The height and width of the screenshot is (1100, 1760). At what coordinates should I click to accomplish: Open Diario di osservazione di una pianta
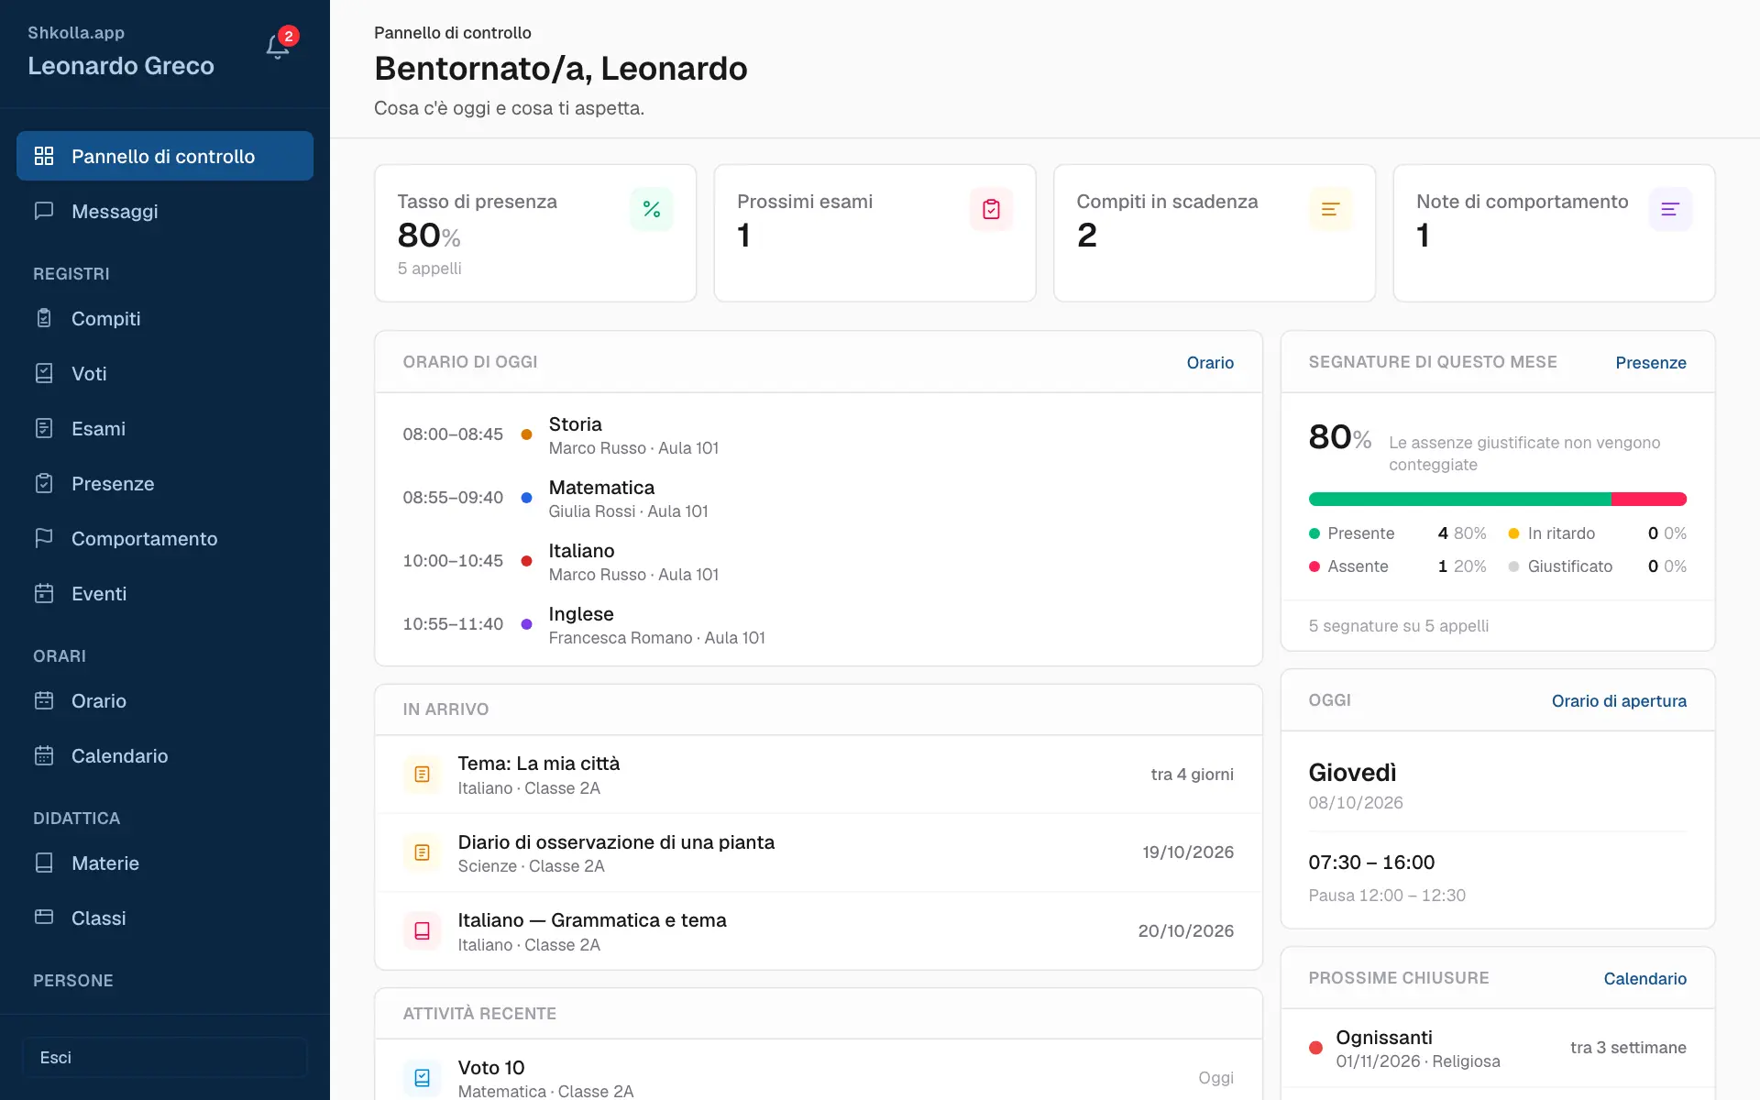819,852
